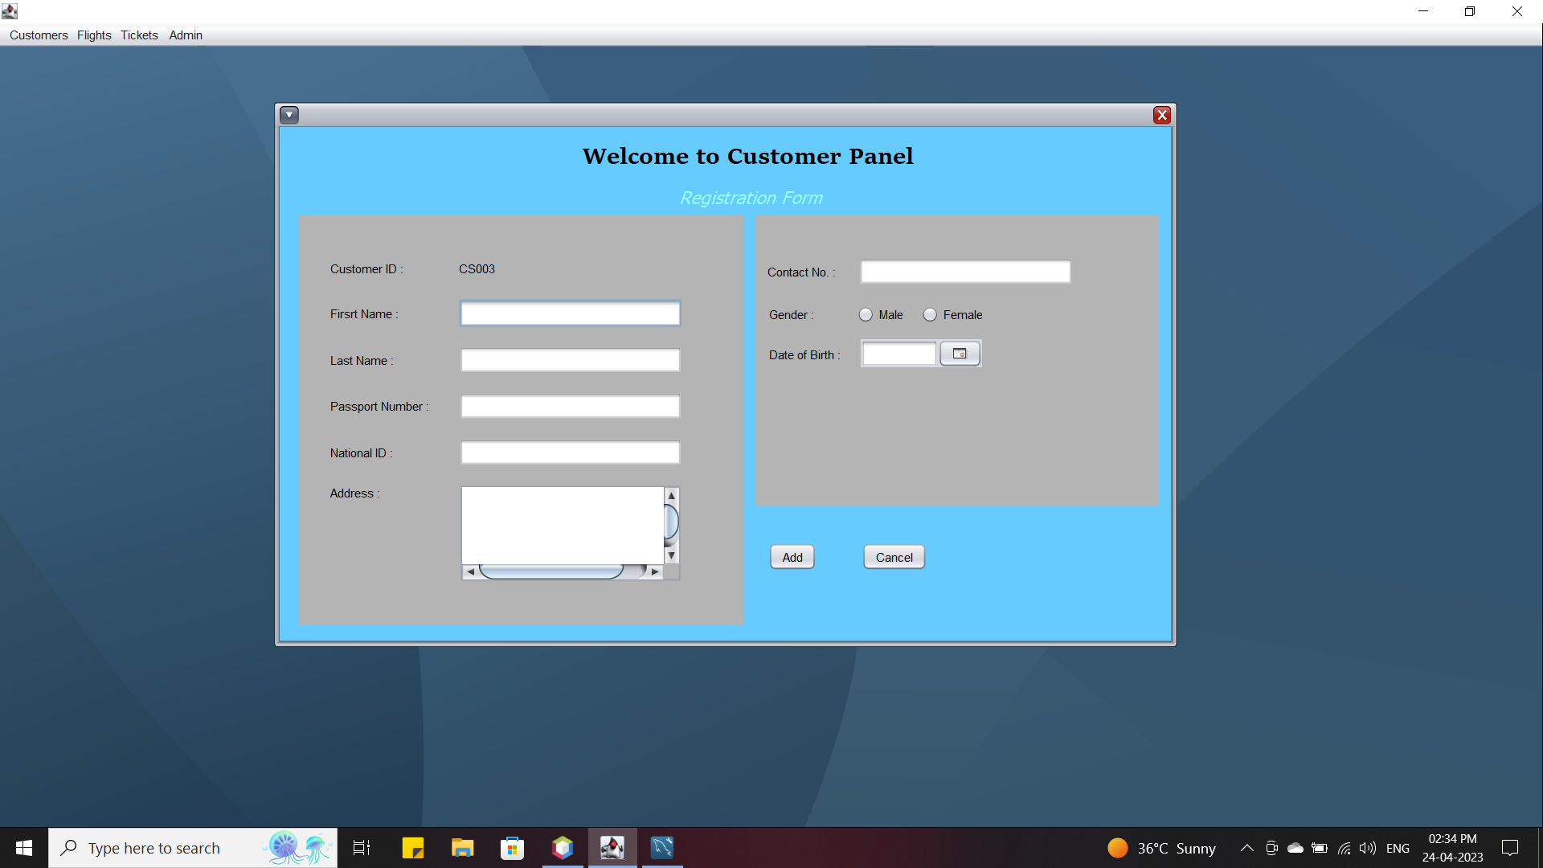Open the weather widget showing 36°C Sunny

1161,848
